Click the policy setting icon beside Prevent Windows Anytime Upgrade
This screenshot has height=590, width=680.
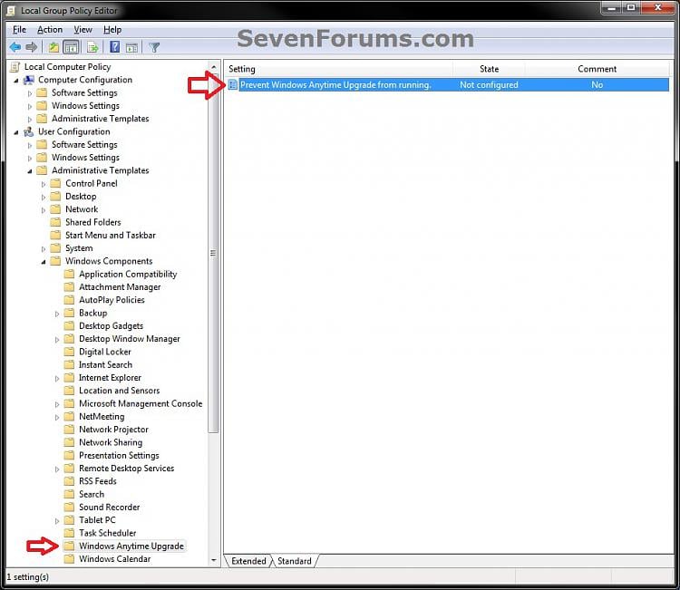(x=233, y=84)
